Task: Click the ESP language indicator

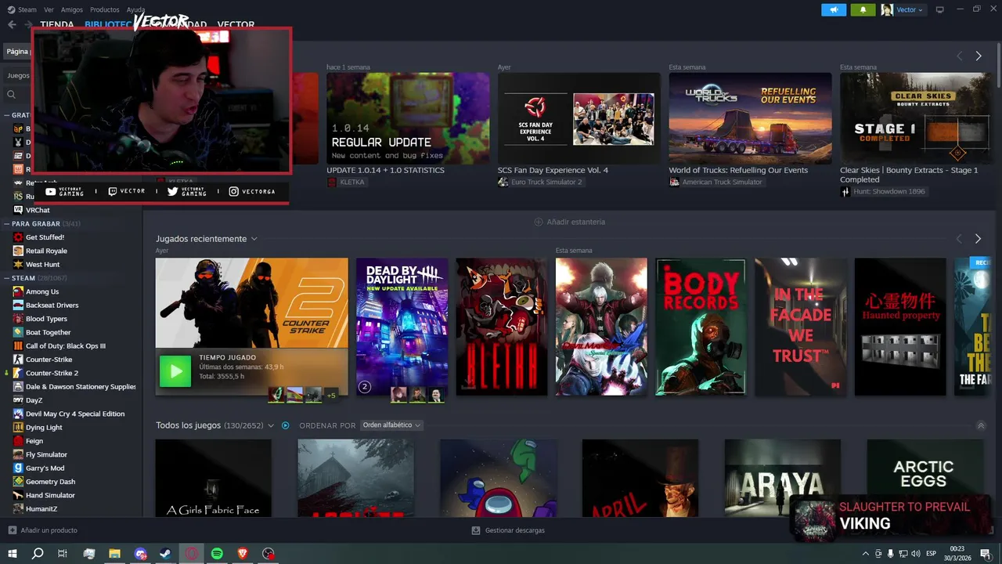Action: pos(931,553)
